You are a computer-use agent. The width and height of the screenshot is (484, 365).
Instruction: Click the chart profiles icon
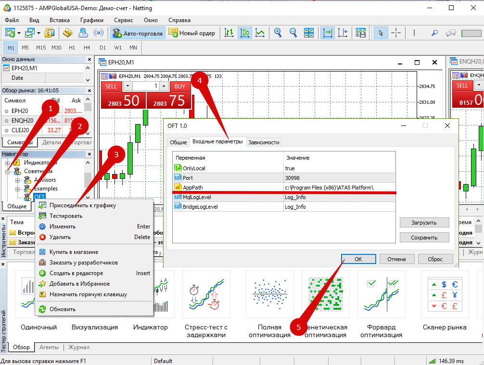(x=30, y=33)
